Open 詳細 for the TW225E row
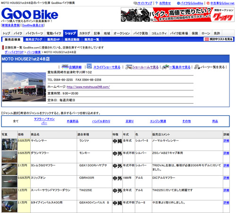This screenshot has height=213, width=236. 226,190
